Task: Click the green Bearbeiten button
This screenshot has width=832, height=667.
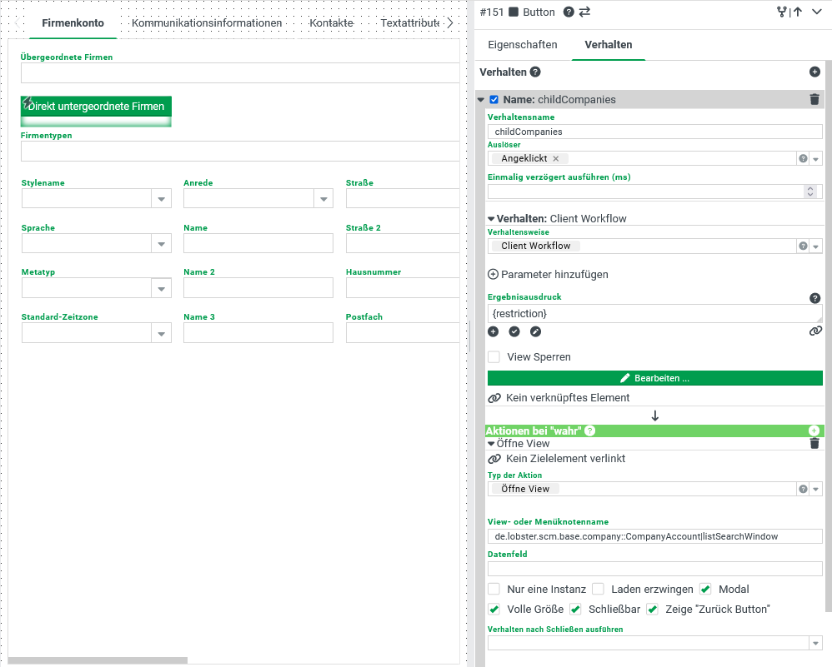Action: pos(654,378)
